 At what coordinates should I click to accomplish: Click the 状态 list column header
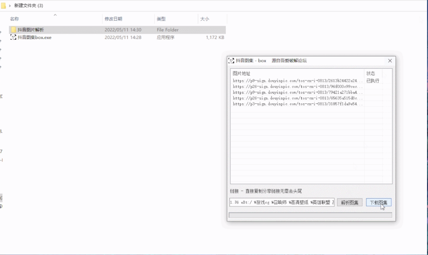click(x=371, y=73)
